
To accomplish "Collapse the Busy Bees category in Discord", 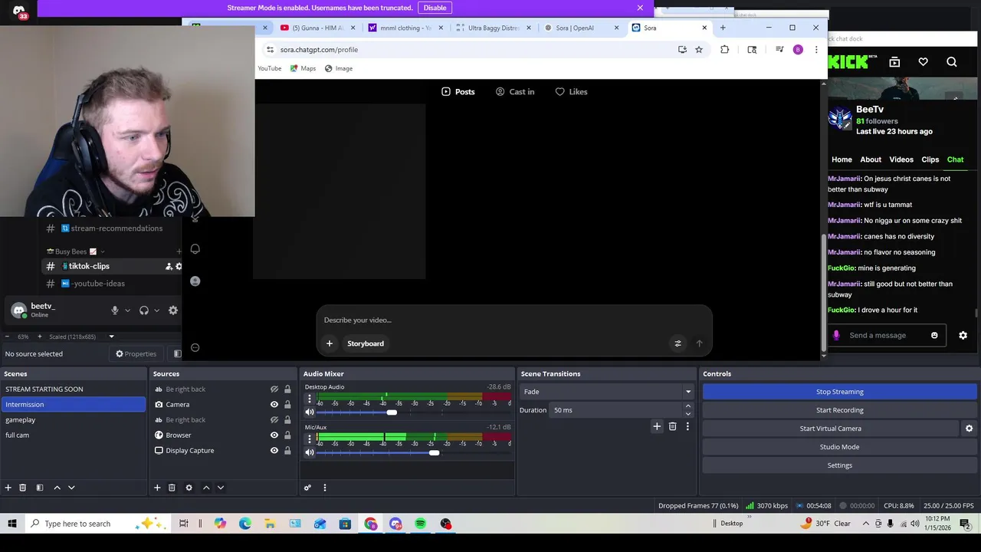I will point(74,251).
